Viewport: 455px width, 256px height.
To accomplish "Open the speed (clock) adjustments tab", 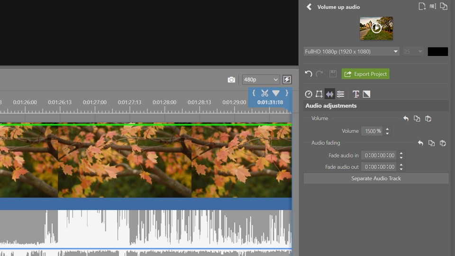I will (309, 94).
